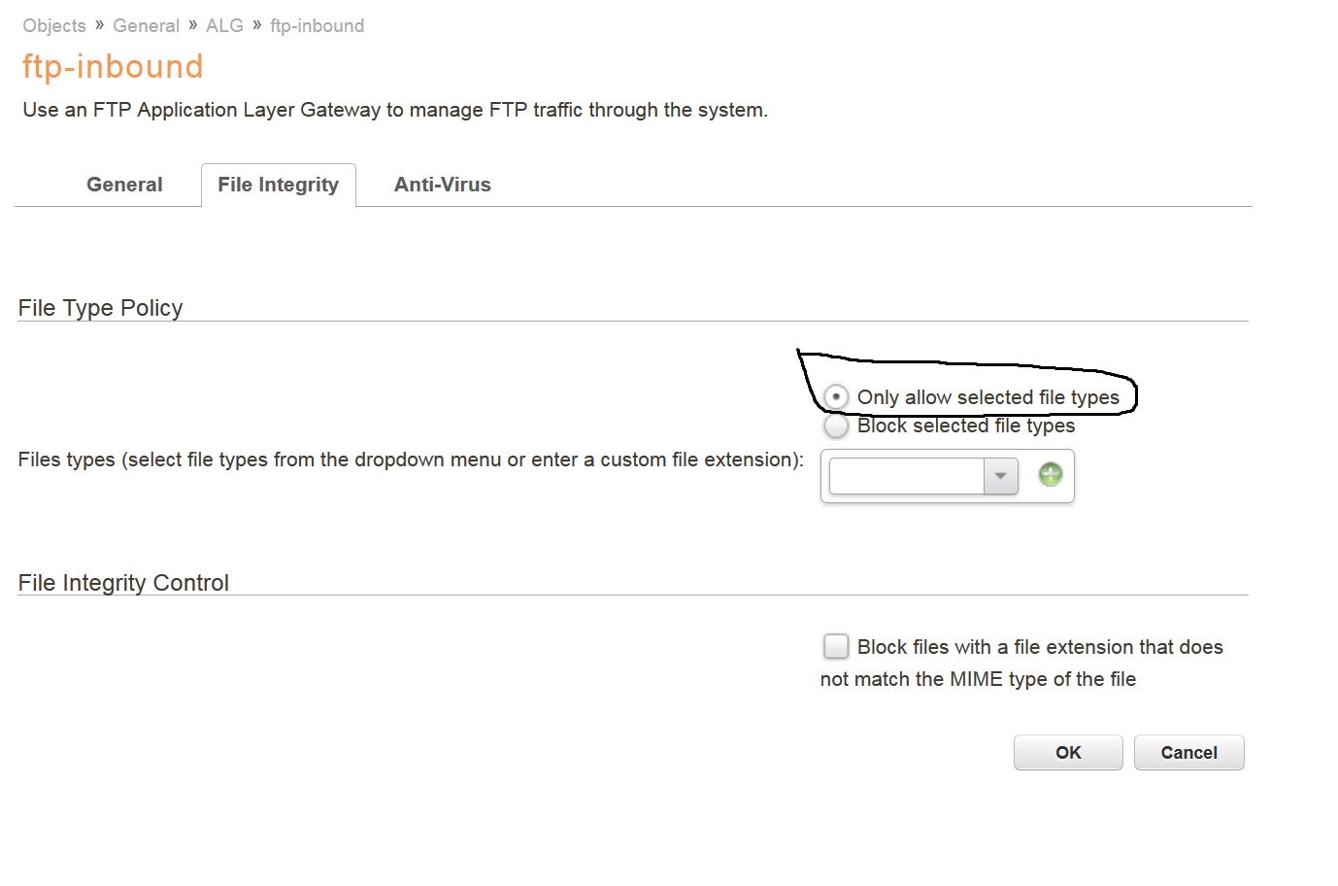1338x886 pixels.
Task: Click the File Integrity Control section heading
Action: click(123, 583)
